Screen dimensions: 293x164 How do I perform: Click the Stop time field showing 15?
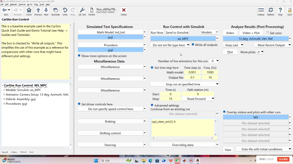[x=171, y=99]
